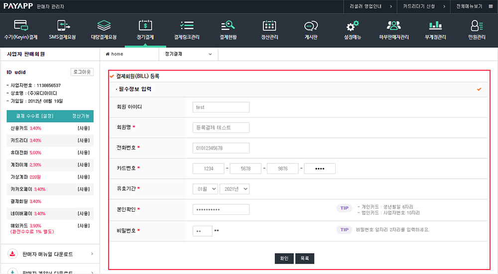Click the 회원 아이디 input field
Screen dimensions: 498x274
(x=221, y=107)
